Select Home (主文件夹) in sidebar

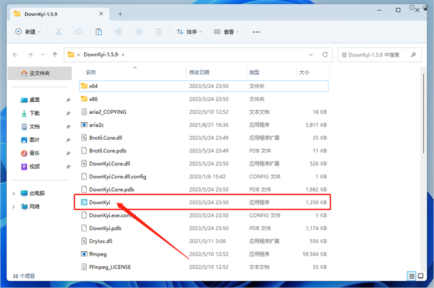tap(40, 74)
